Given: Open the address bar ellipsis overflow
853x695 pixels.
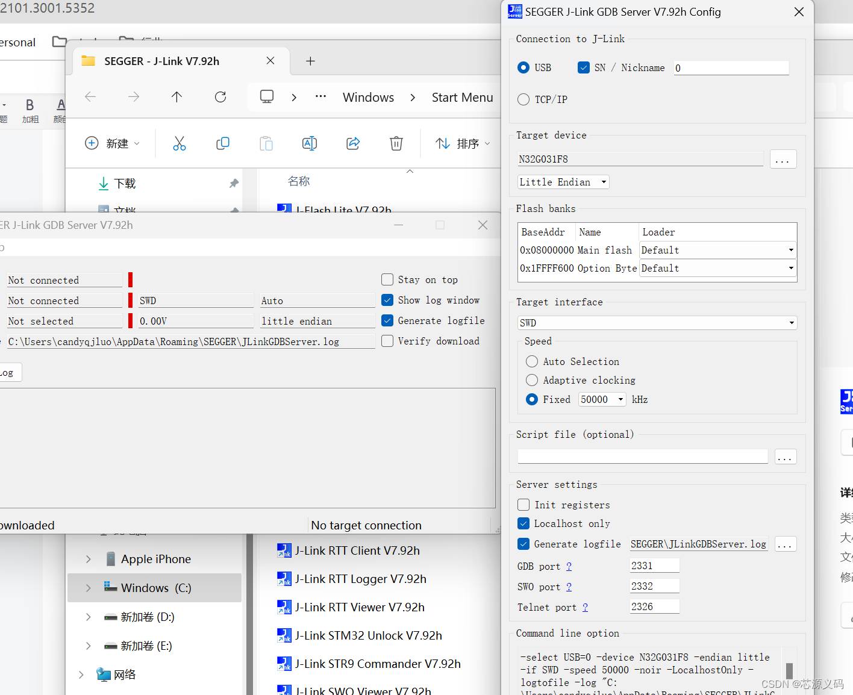Looking at the screenshot, I should pyautogui.click(x=320, y=96).
